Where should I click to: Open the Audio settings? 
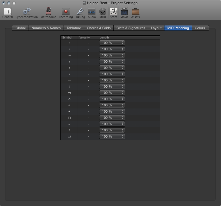[x=92, y=12]
